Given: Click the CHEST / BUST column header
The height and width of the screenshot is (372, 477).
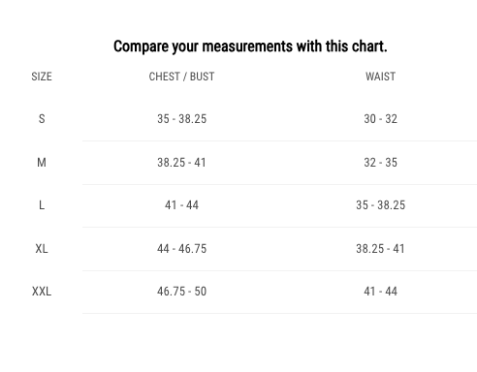Looking at the screenshot, I should point(181,77).
